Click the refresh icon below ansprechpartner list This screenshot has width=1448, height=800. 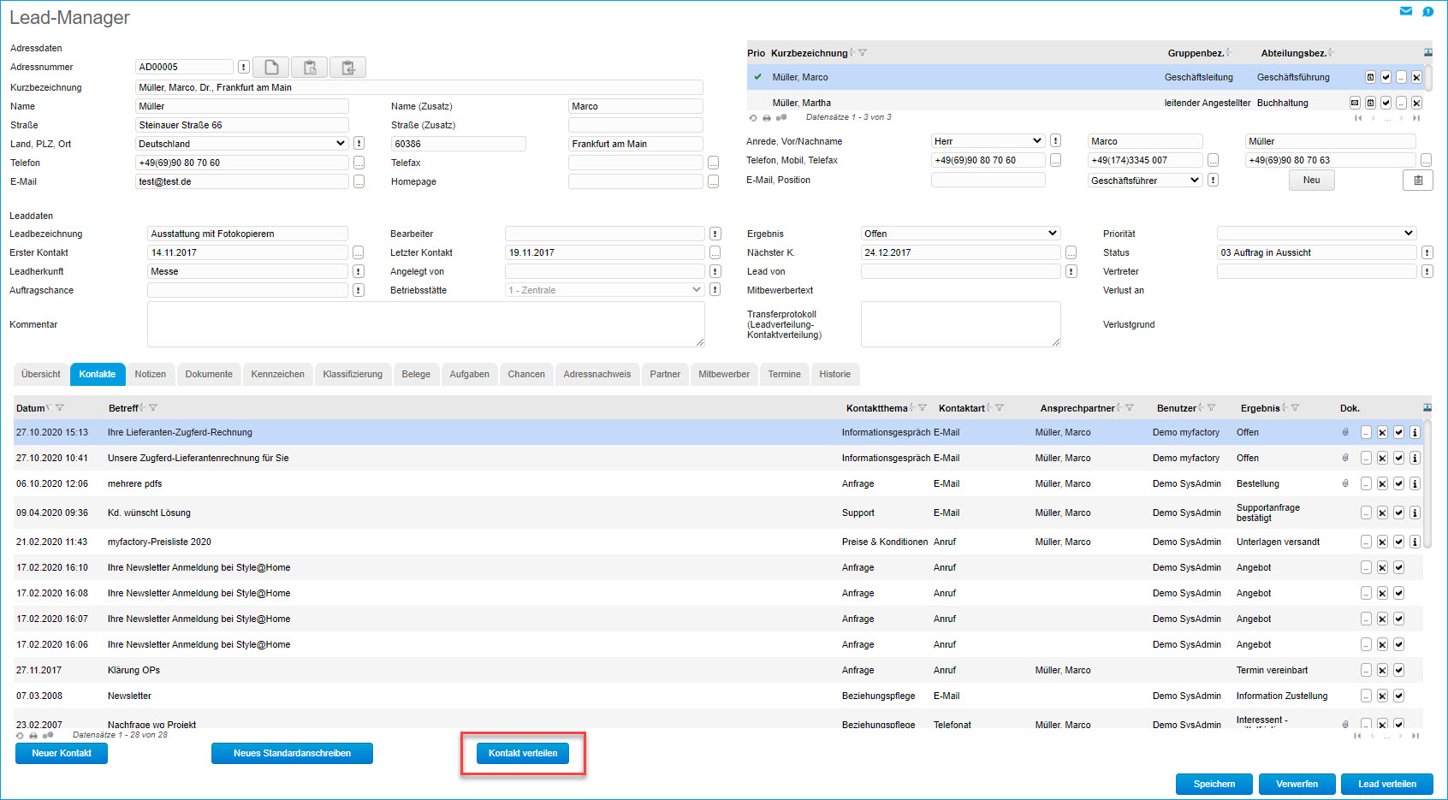tap(753, 117)
